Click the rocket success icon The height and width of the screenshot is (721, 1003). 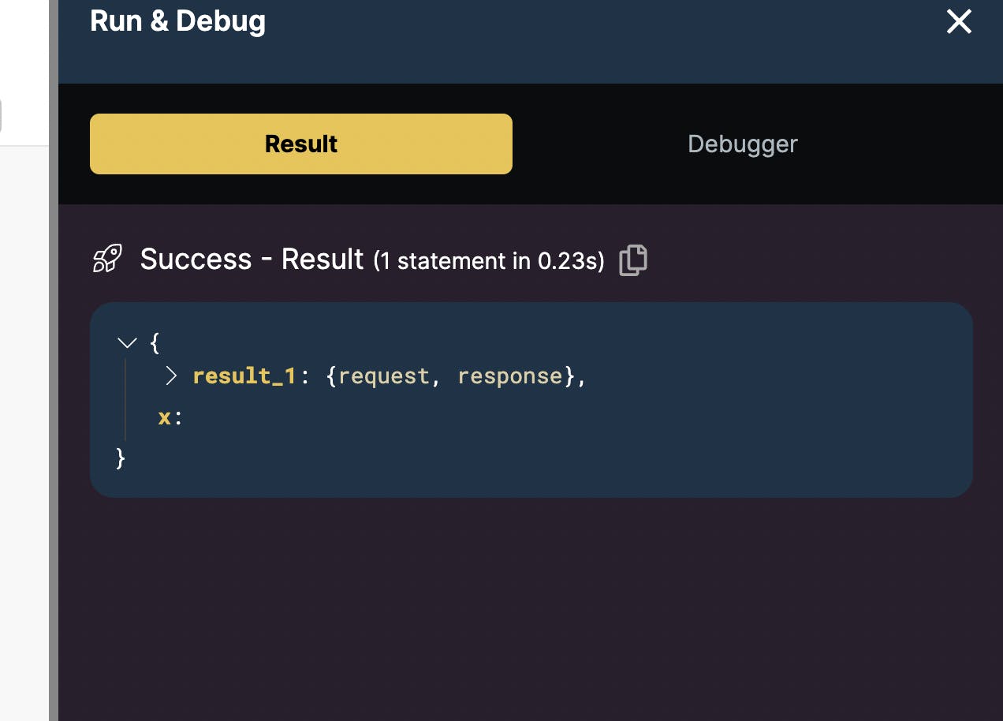[107, 259]
